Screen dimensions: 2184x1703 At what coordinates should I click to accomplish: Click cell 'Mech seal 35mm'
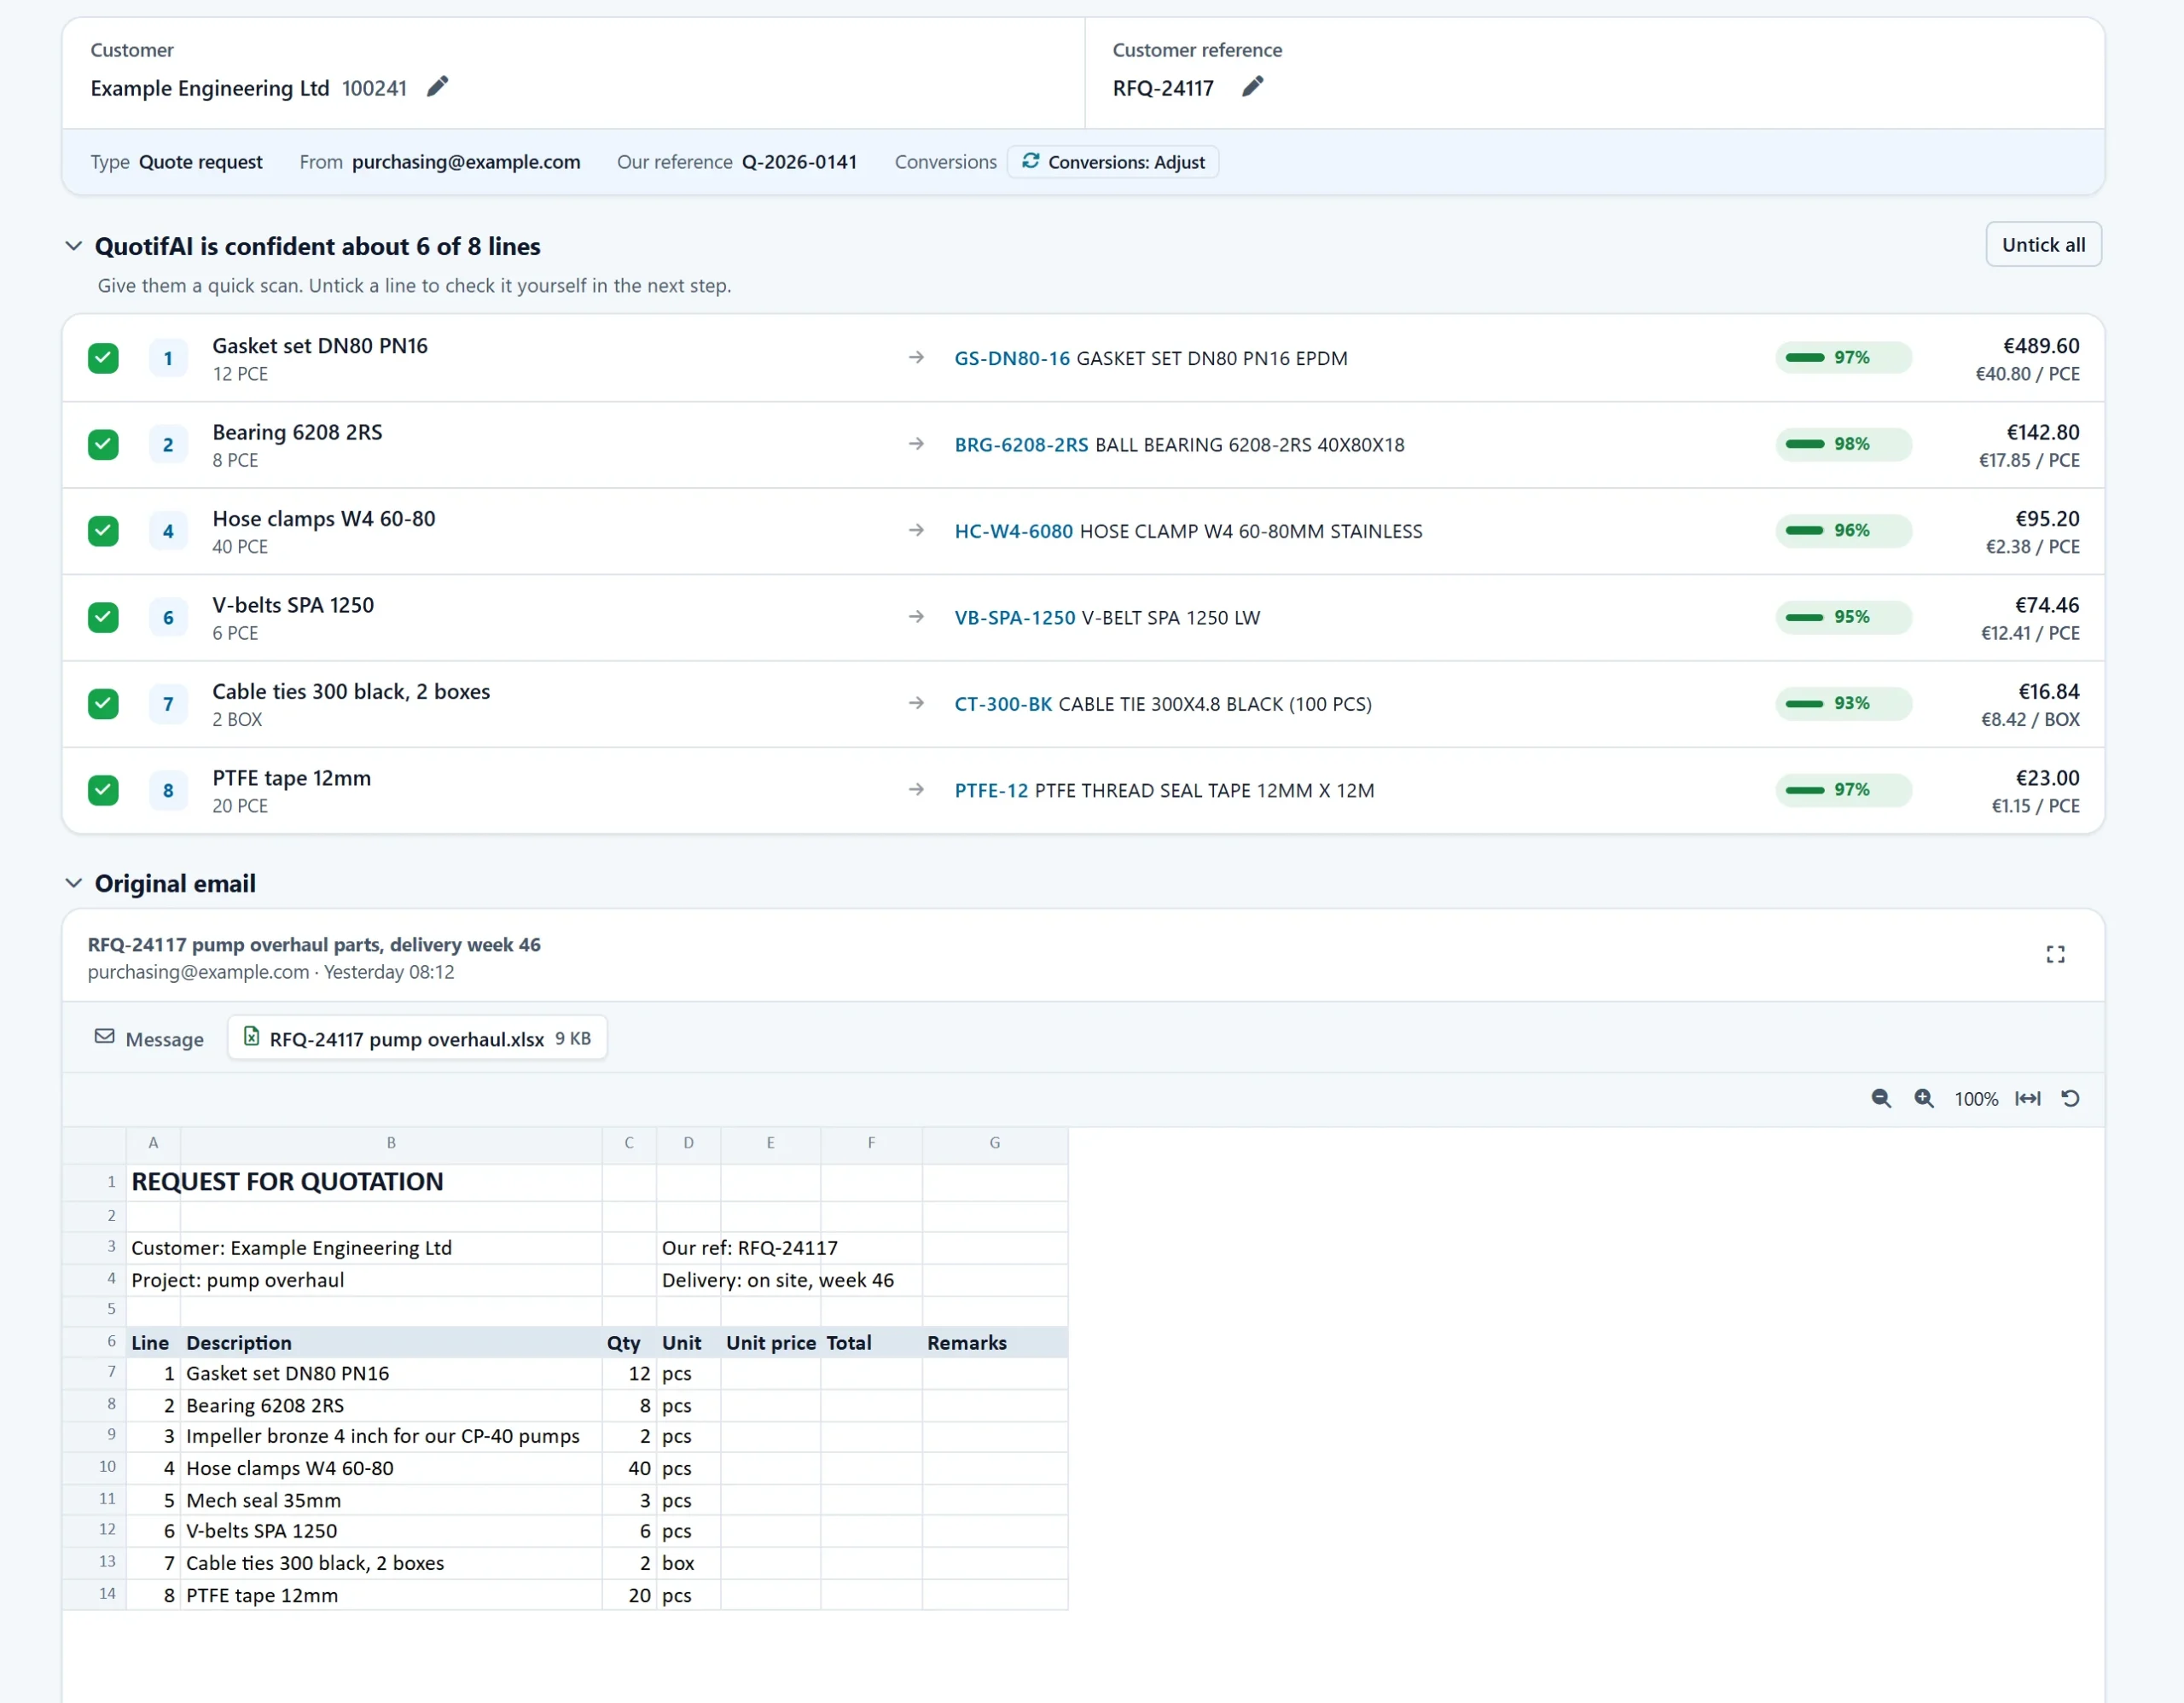coord(391,1501)
